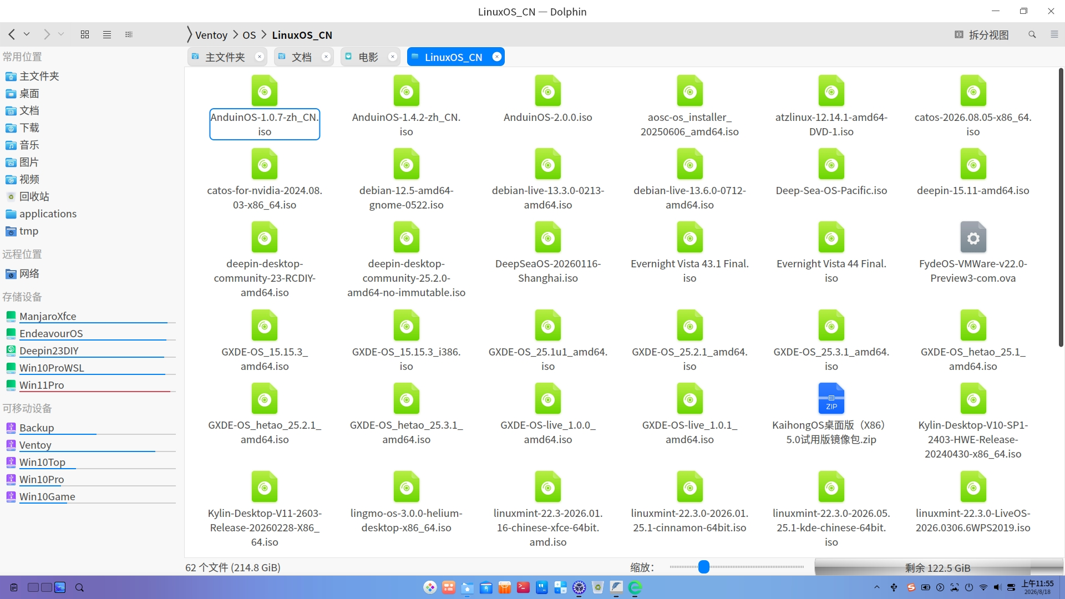The width and height of the screenshot is (1065, 599).
Task: Select FydeOS-VMWare ova file icon
Action: [973, 237]
